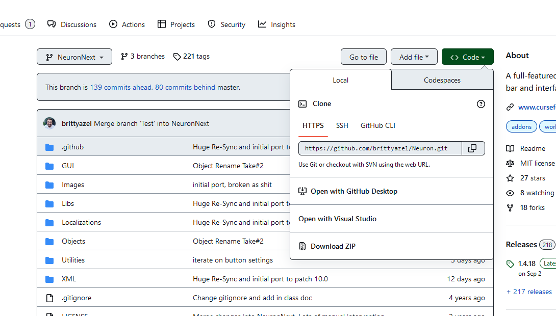Click the Utilities folder icon
Image resolution: width=556 pixels, height=316 pixels.
click(49, 260)
